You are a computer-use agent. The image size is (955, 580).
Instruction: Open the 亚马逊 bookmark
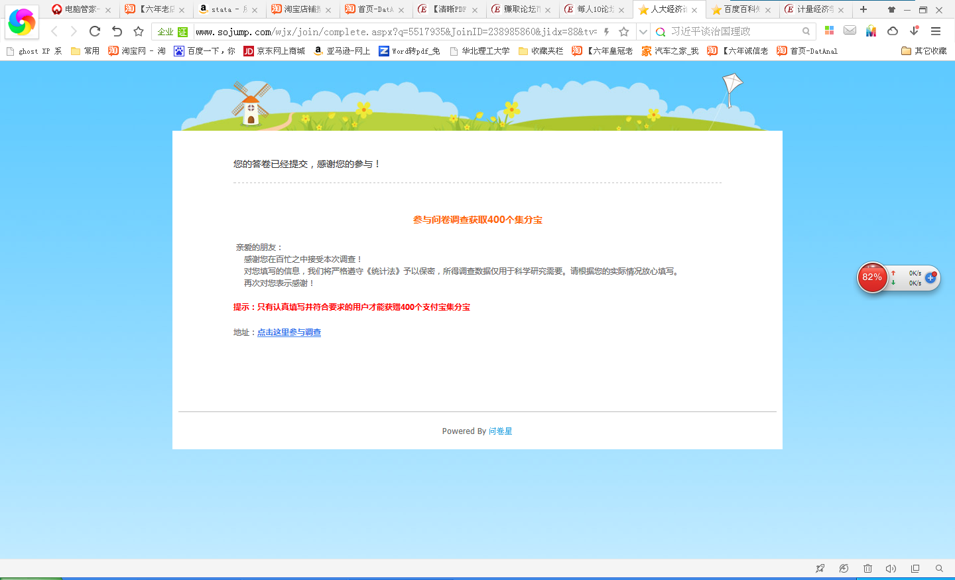[342, 51]
